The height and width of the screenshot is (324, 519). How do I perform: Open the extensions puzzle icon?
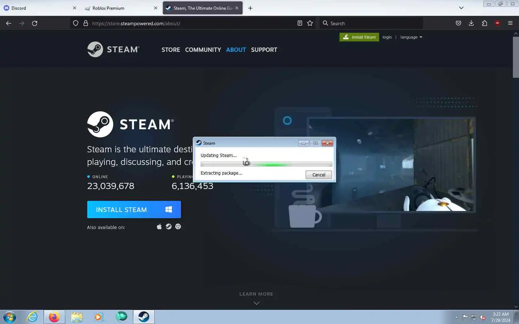(x=484, y=23)
